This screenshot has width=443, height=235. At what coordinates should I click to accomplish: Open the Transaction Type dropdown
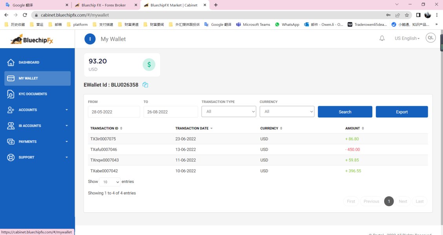coord(229,112)
